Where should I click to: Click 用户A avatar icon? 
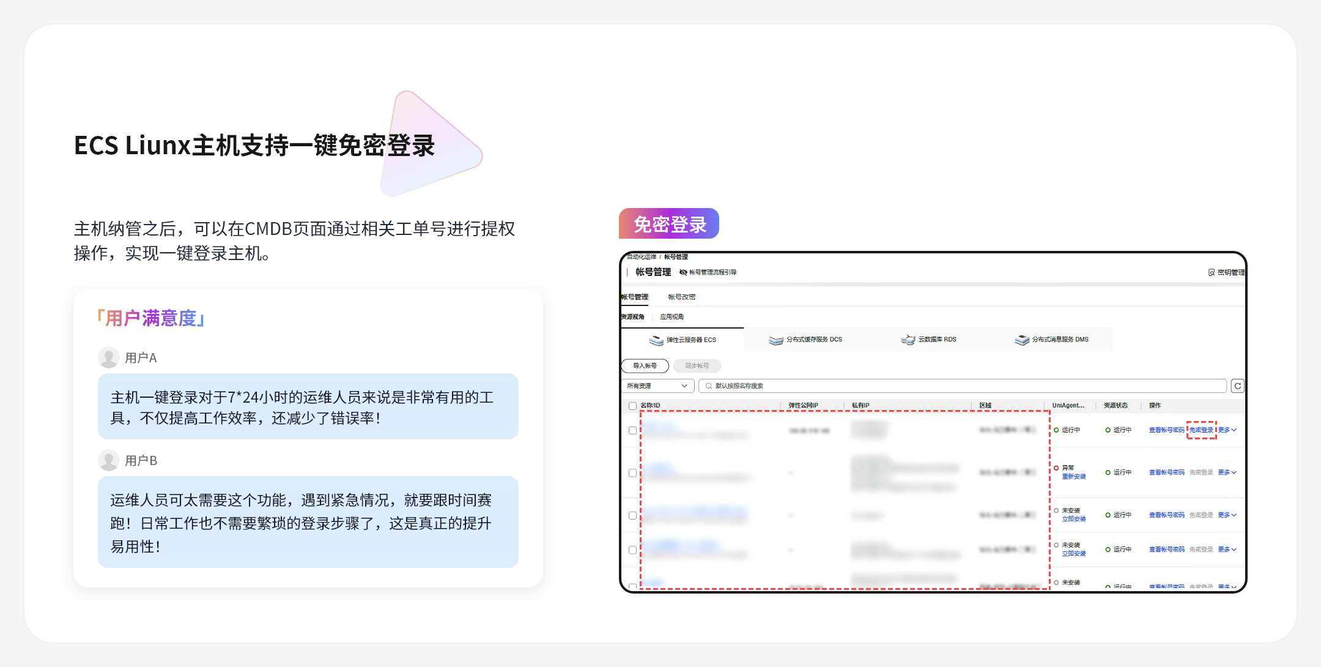click(x=109, y=358)
